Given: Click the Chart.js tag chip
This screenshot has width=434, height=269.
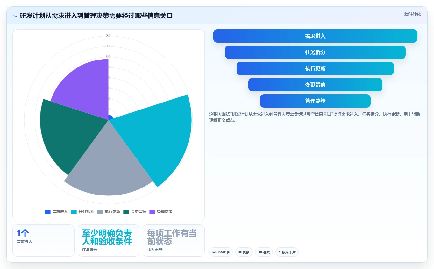Looking at the screenshot, I should pyautogui.click(x=221, y=252).
